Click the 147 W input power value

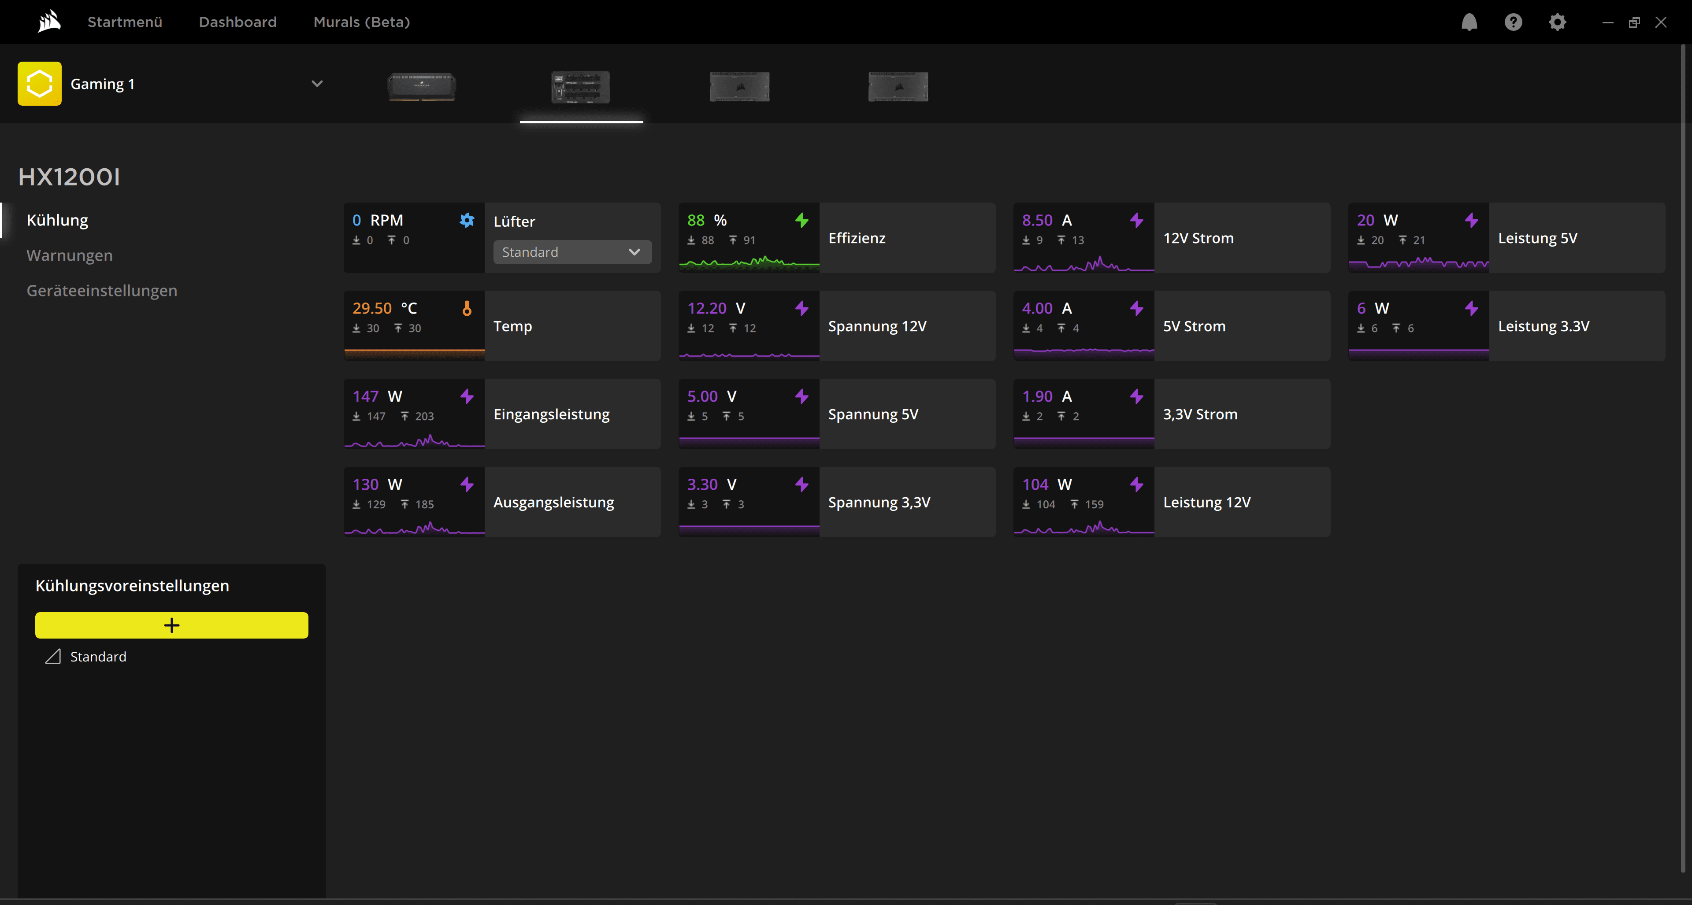tap(377, 396)
